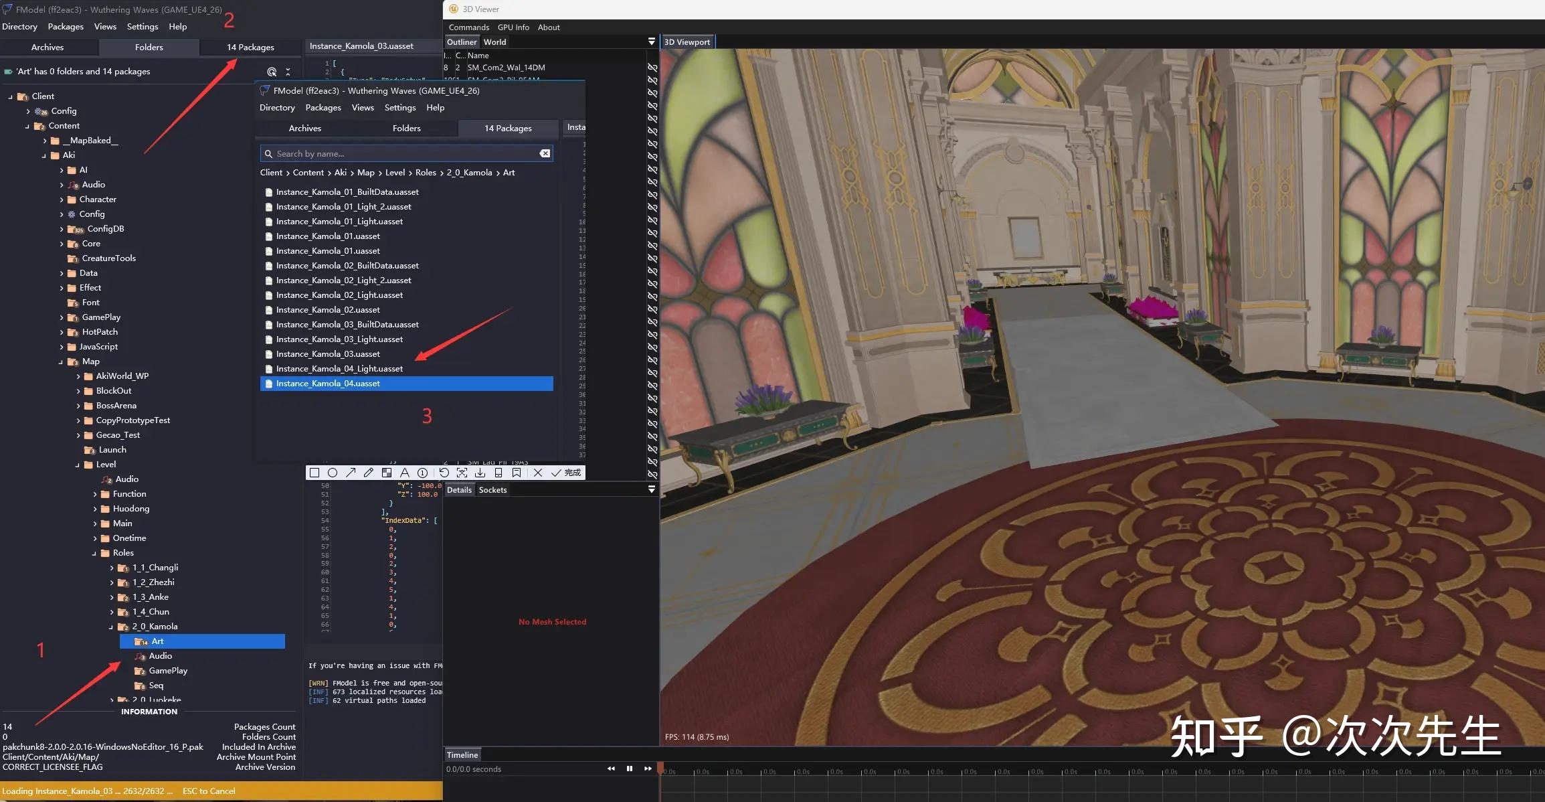Image resolution: width=1545 pixels, height=802 pixels.
Task: Collapse all folders icon in tree header
Action: tap(288, 72)
